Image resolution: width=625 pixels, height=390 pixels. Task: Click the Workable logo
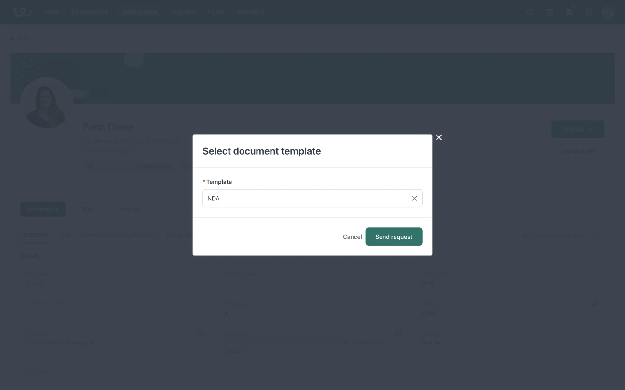22,12
